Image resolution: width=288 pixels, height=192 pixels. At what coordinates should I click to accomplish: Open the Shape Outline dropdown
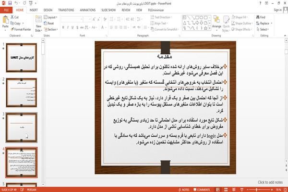click(x=242, y=24)
